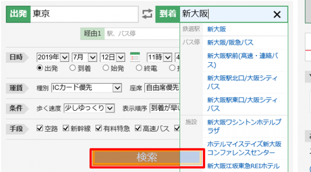Choose 新大阪駅前(高速・連絡バス) suggestion
Viewport: 311px width, 172px height.
coord(243,60)
